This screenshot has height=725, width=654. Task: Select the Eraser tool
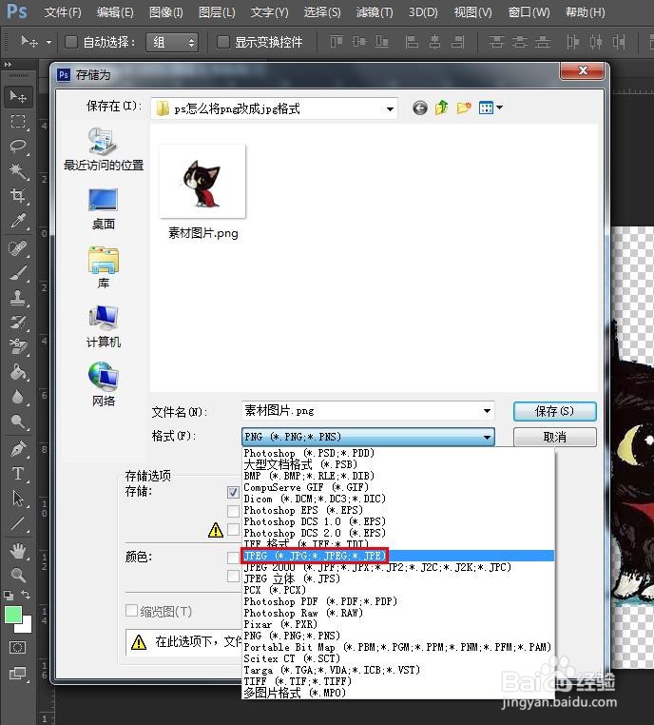(18, 346)
